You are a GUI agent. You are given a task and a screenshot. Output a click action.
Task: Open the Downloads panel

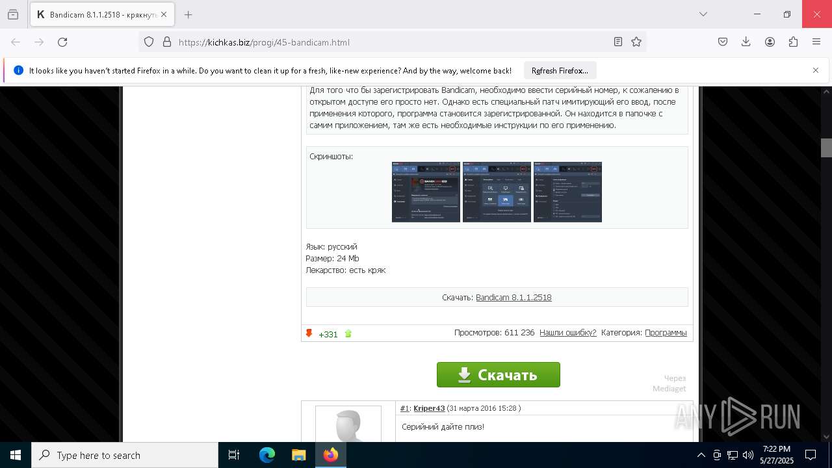coord(746,42)
